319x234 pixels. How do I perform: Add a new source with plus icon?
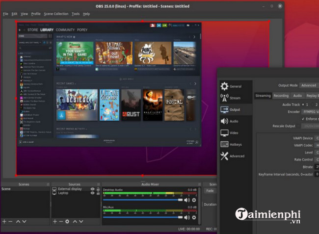tap(55, 221)
